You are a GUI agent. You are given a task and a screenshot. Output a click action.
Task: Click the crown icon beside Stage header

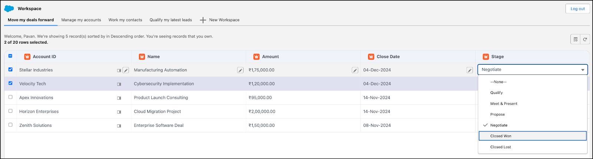coord(486,57)
